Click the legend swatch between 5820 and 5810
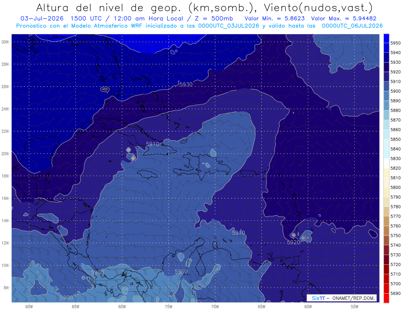This screenshot has height=311, width=402. click(386, 173)
